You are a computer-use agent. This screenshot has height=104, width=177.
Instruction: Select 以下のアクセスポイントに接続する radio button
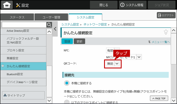[67, 102]
